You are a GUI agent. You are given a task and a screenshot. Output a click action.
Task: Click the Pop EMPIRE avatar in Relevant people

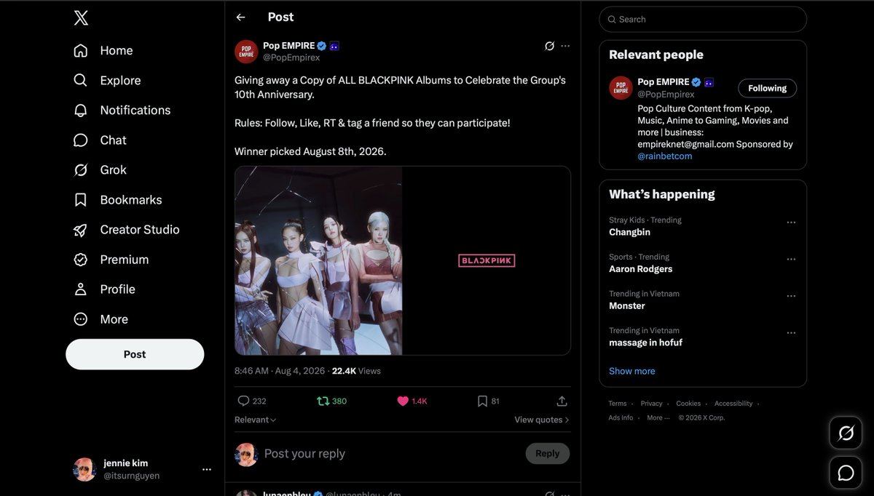(x=621, y=88)
